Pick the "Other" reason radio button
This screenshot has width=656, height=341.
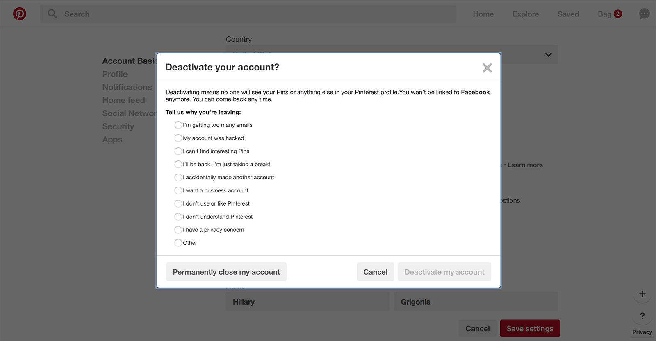[178, 243]
